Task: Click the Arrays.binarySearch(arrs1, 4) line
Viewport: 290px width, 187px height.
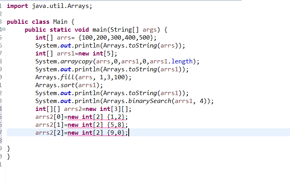Action: coord(124,101)
